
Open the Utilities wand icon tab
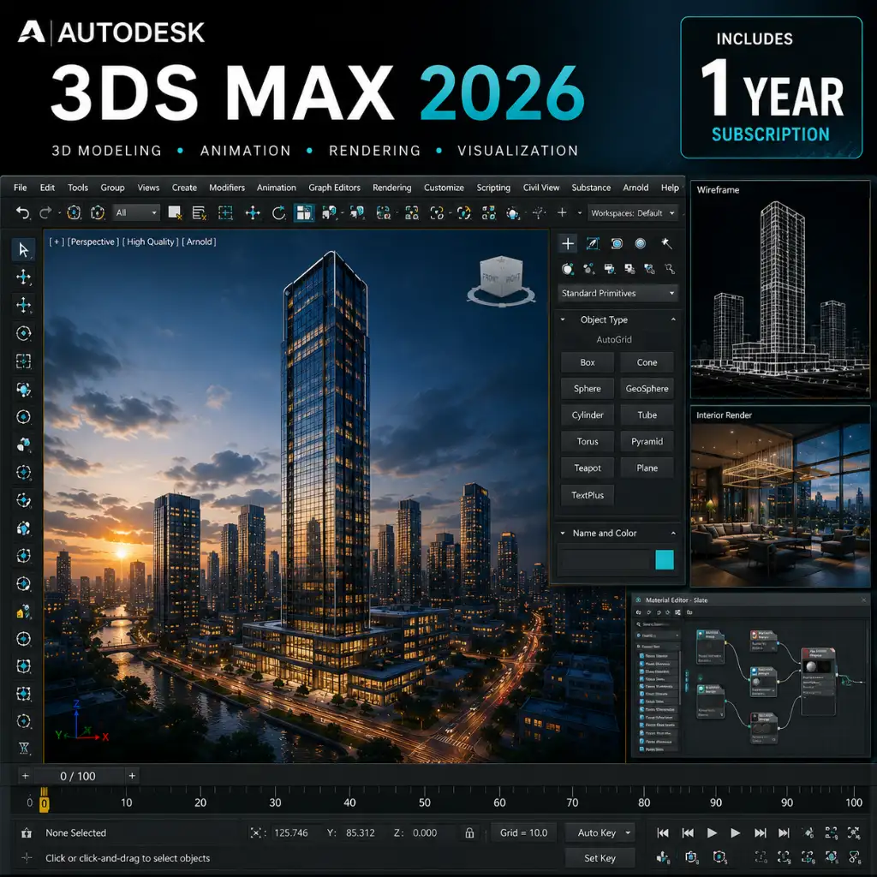click(666, 243)
